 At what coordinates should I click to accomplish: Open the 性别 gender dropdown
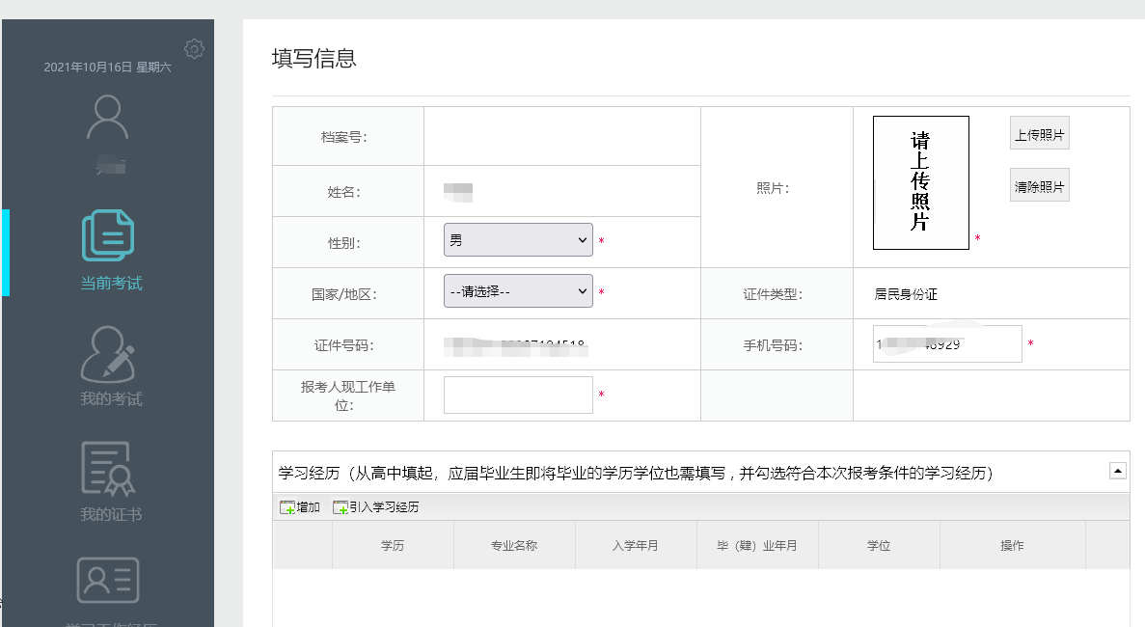[518, 240]
